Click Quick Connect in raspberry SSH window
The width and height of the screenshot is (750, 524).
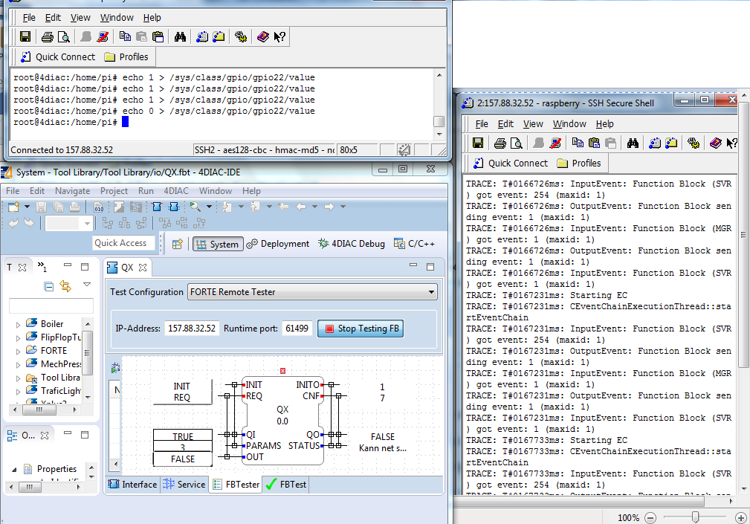[x=511, y=164]
